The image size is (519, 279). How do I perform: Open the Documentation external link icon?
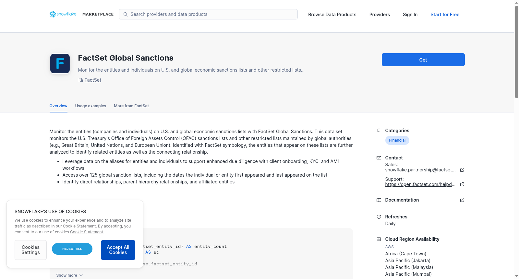click(462, 200)
